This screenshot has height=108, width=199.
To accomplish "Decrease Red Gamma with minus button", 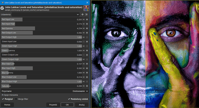I will 84,29.
